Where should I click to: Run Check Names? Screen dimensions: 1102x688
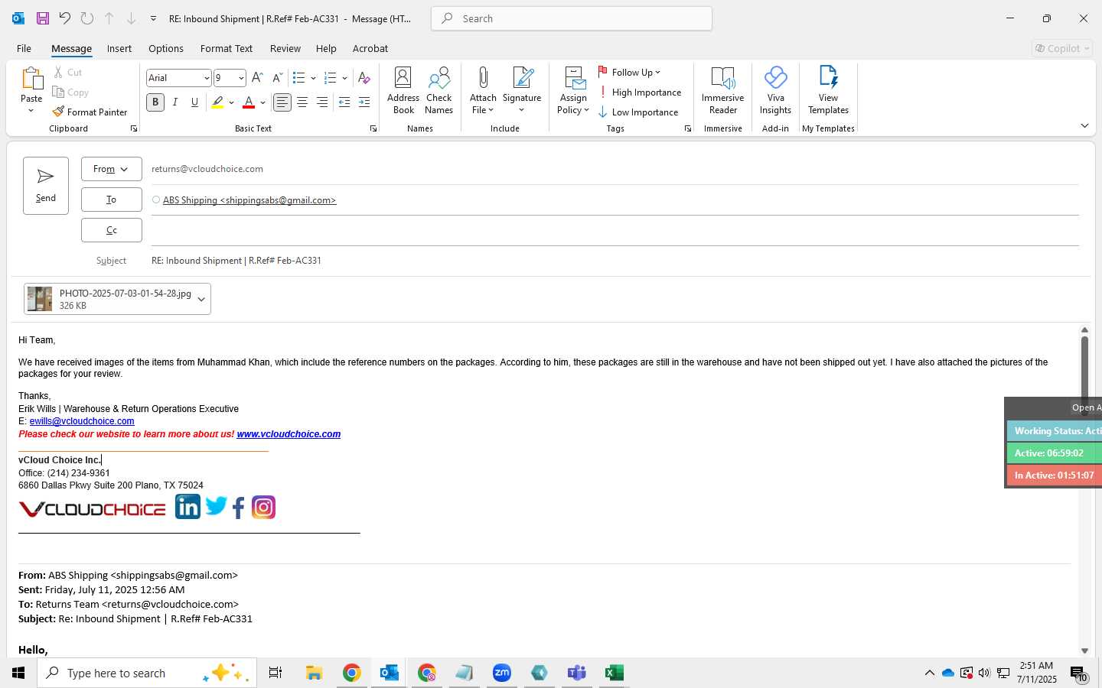tap(439, 91)
